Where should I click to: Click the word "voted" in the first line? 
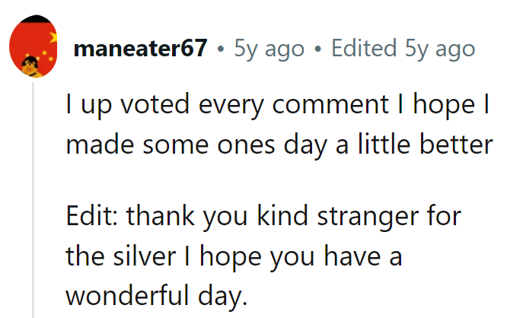(x=155, y=104)
